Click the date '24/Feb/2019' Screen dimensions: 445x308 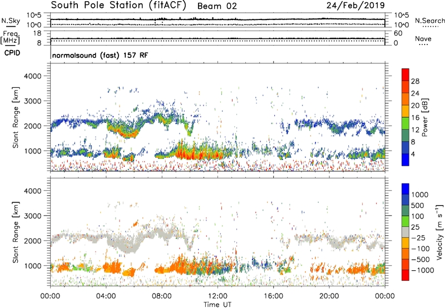pyautogui.click(x=355, y=6)
